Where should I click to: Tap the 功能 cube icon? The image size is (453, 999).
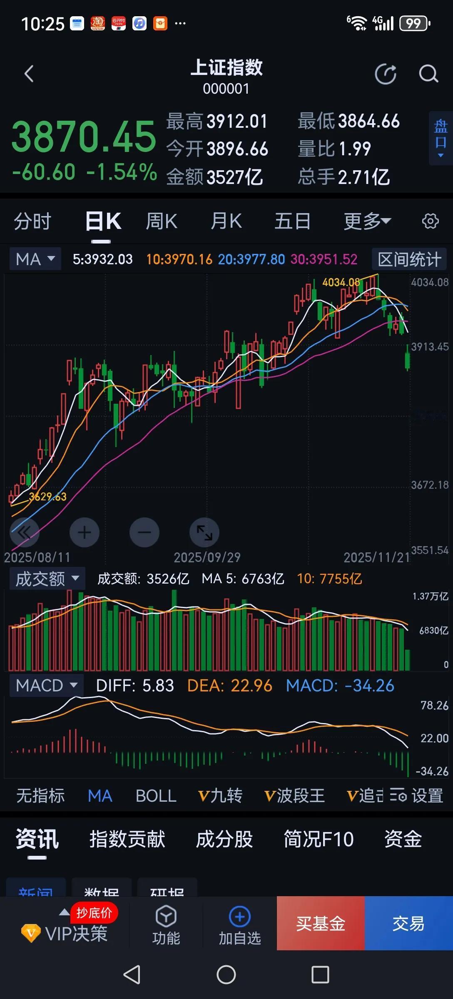(166, 917)
